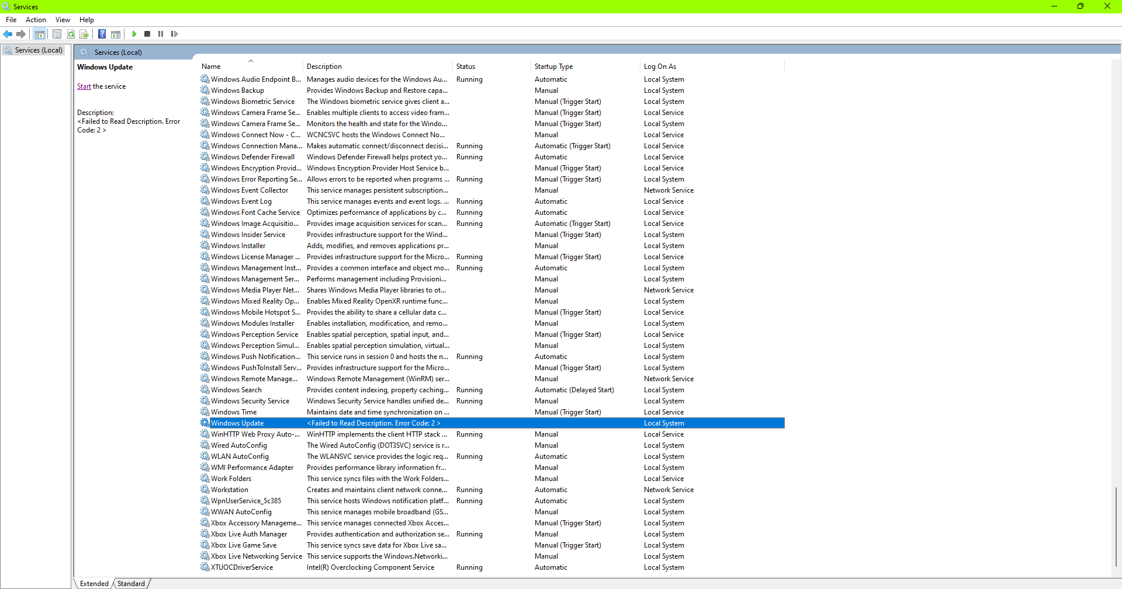Image resolution: width=1122 pixels, height=589 pixels.
Task: Sort by the Startup Type column header
Action: 586,67
